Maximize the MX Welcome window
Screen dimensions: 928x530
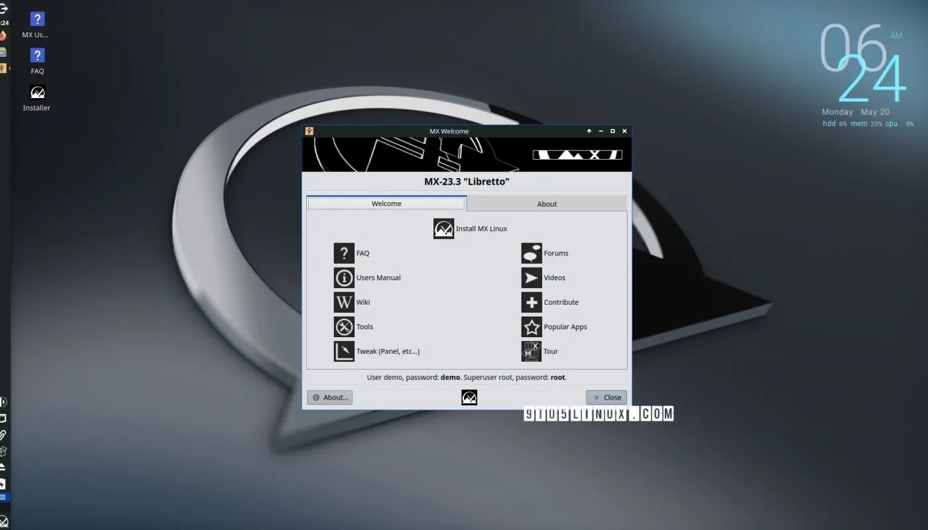612,131
